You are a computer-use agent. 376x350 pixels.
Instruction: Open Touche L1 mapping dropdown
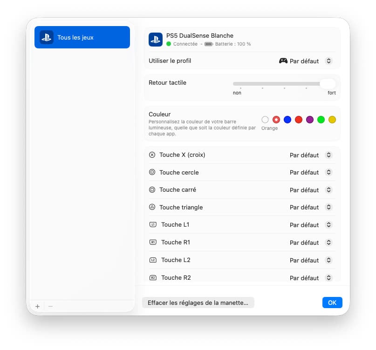point(329,225)
